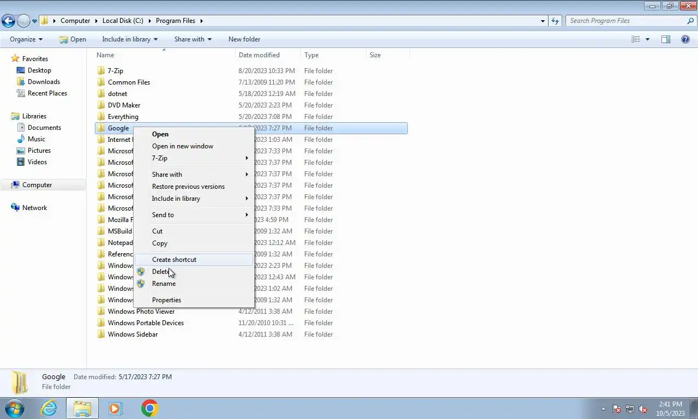Show hidden tray icons arrow
The height and width of the screenshot is (419, 698).
(x=603, y=409)
